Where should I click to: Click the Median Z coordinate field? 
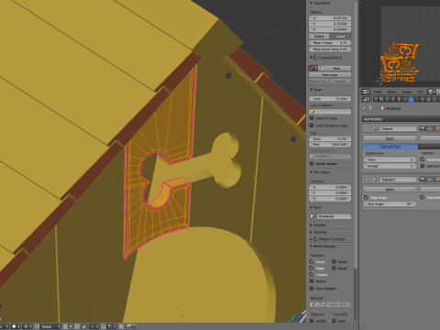point(330,29)
